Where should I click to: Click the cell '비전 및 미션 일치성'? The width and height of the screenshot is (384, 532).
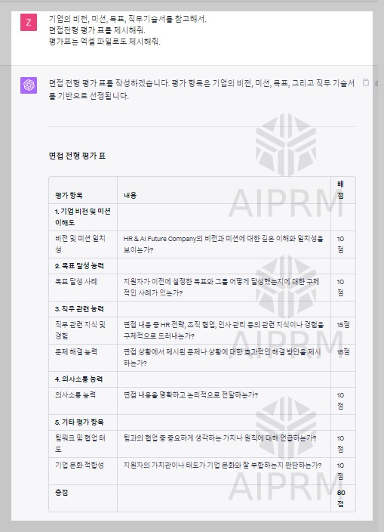[x=80, y=244]
